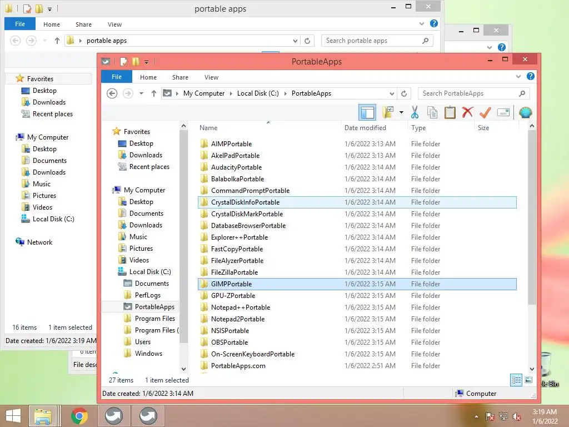Open recent locations dropdown in PortableApps window

click(141, 93)
